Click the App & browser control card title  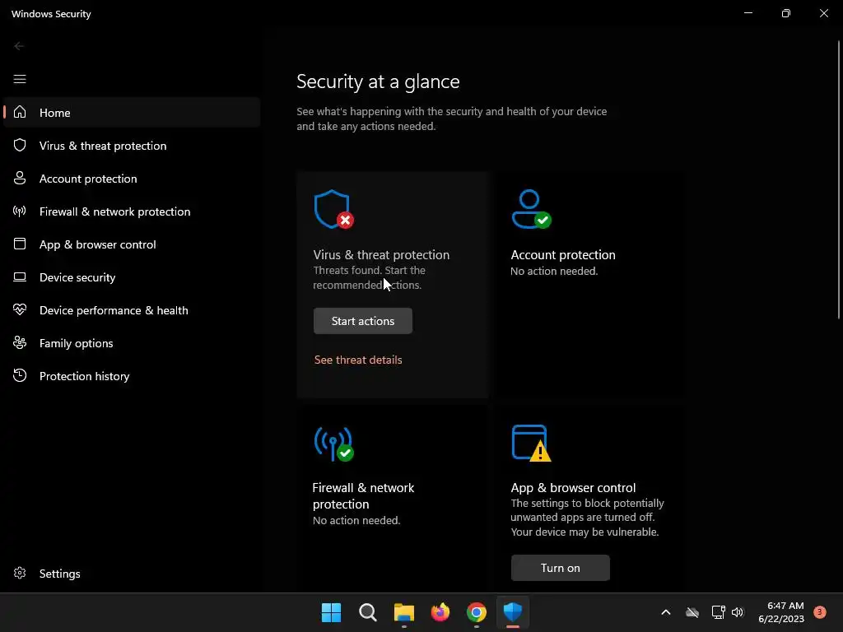pos(573,487)
